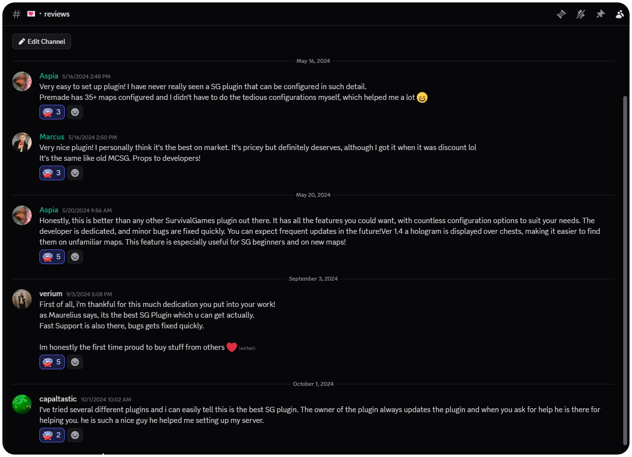632x457 pixels.
Task: Add reaction to Aspia's May 16 review
Action: pyautogui.click(x=75, y=112)
